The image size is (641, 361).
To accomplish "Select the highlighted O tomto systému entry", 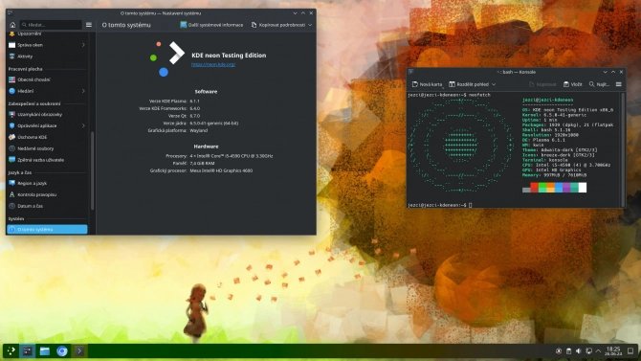I will (x=47, y=230).
